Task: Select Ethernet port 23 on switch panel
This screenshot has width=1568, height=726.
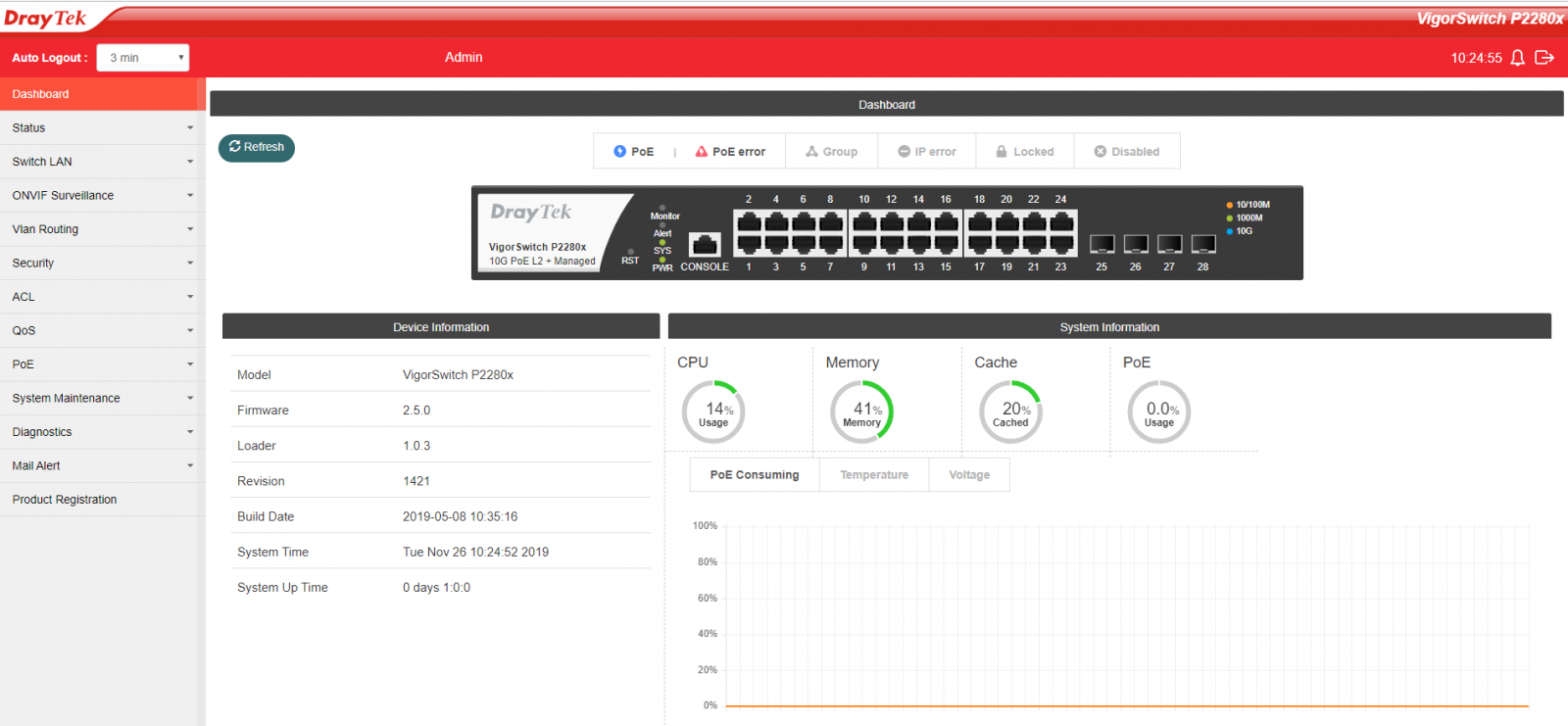Action: [x=1061, y=244]
